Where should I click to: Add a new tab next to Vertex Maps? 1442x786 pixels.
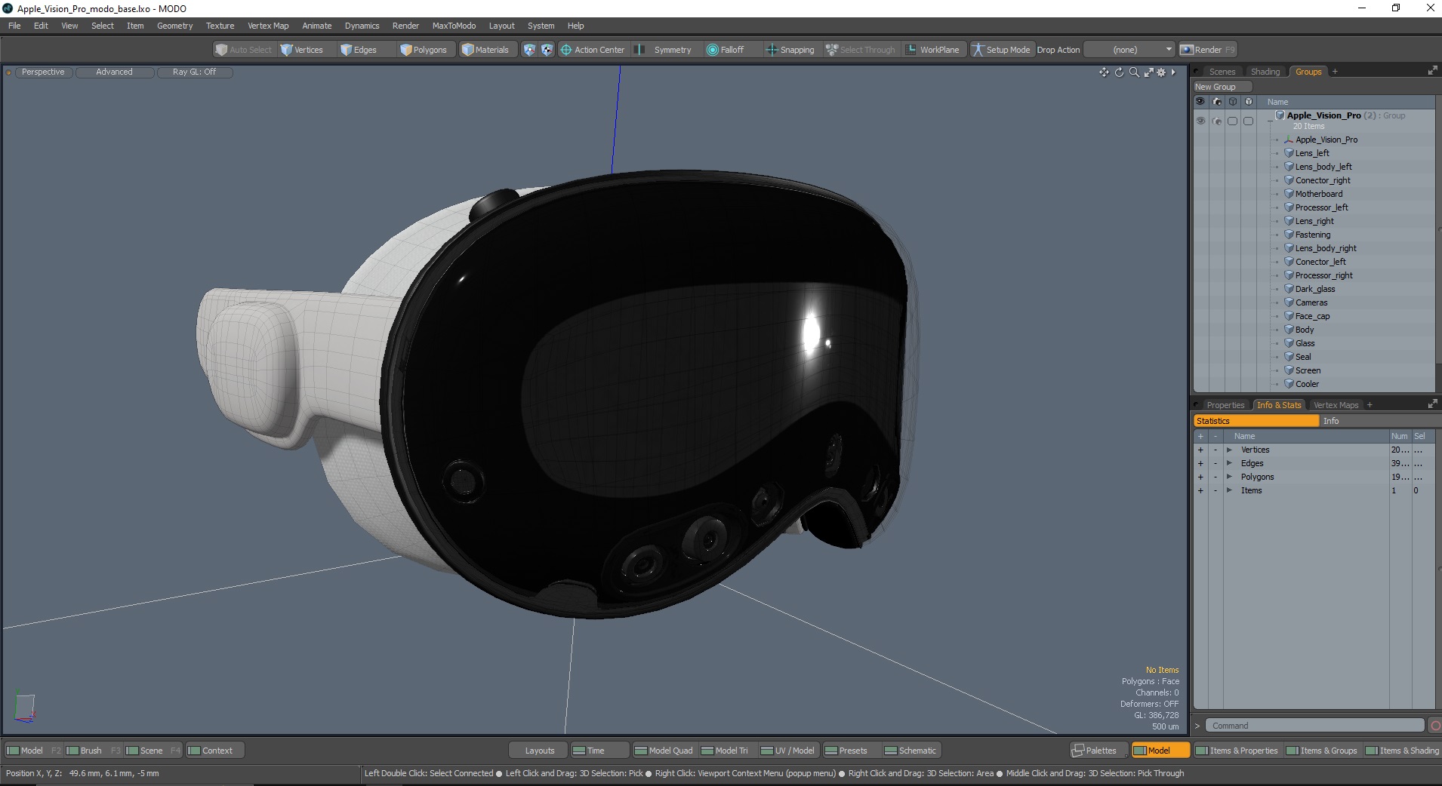(x=1370, y=405)
